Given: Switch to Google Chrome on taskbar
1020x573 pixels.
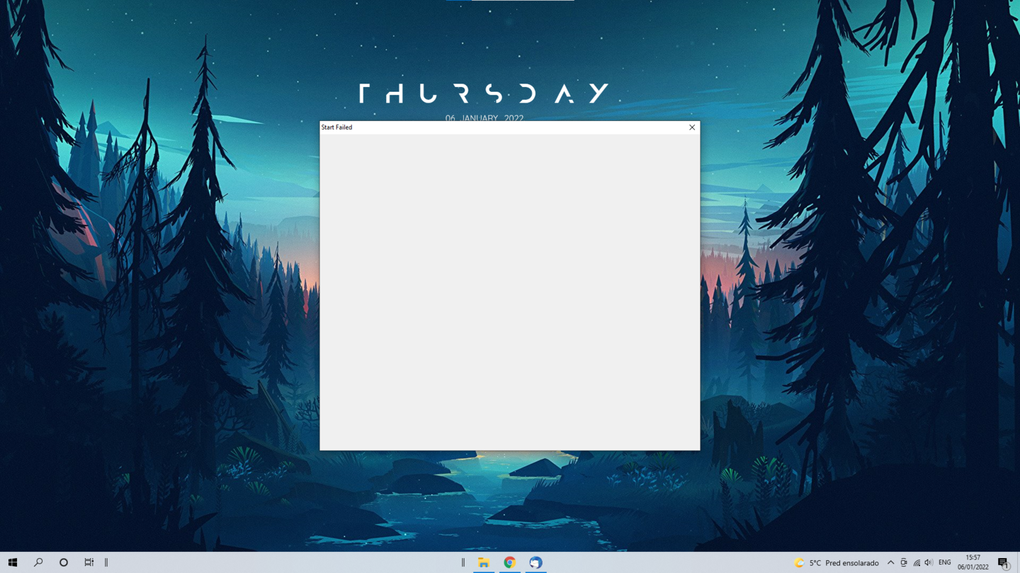Looking at the screenshot, I should point(510,562).
